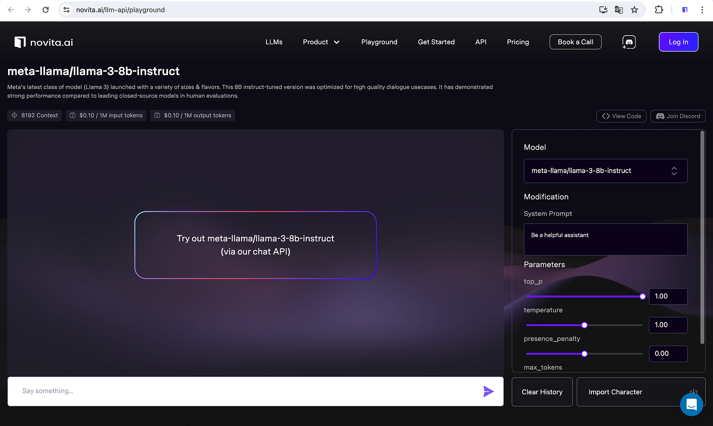Image resolution: width=713 pixels, height=426 pixels.
Task: Click the Join Discord button
Action: 678,116
